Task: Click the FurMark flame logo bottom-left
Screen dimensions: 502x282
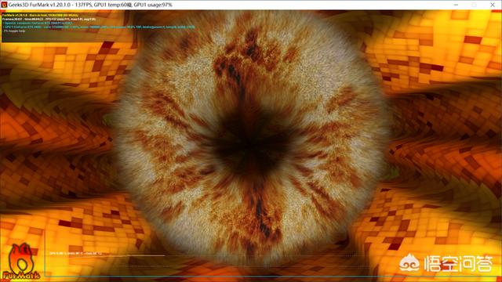Action: pyautogui.click(x=21, y=262)
